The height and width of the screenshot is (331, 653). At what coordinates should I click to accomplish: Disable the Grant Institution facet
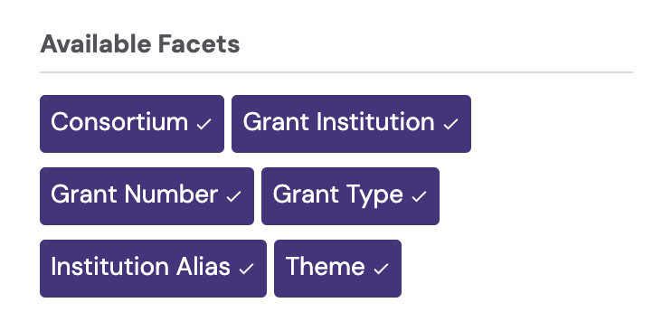coord(351,124)
